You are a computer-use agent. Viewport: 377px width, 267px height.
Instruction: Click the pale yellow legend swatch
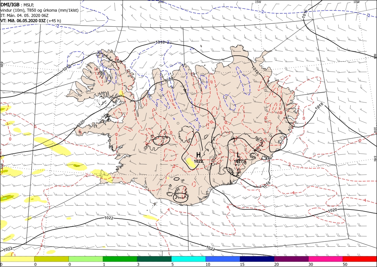pos(17,259)
